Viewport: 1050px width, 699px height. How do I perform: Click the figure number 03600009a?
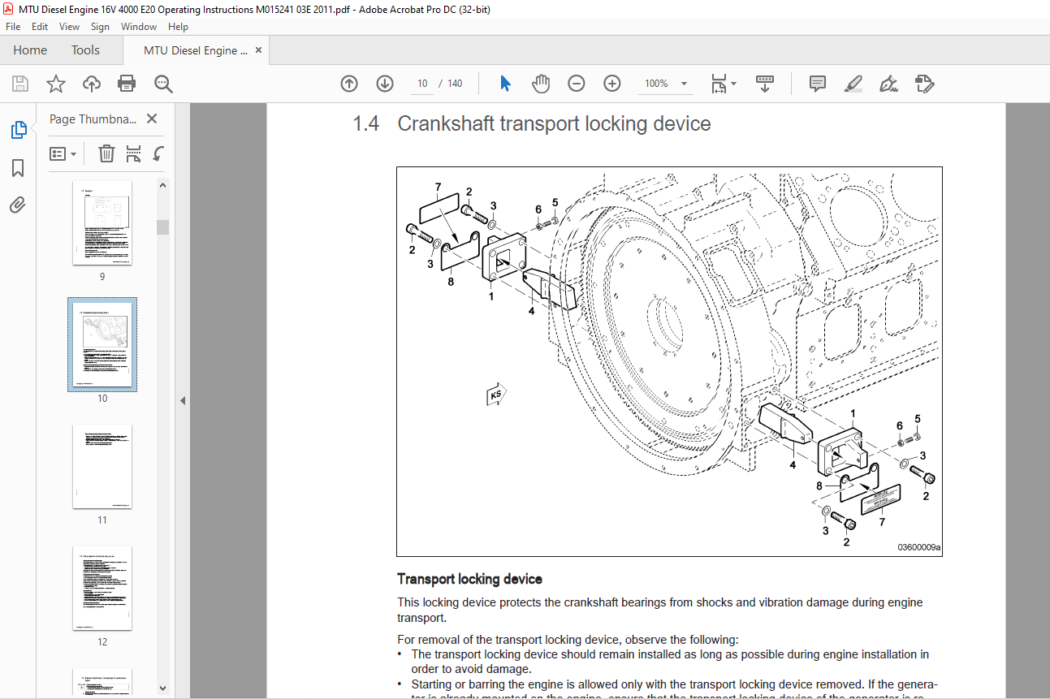coord(918,548)
